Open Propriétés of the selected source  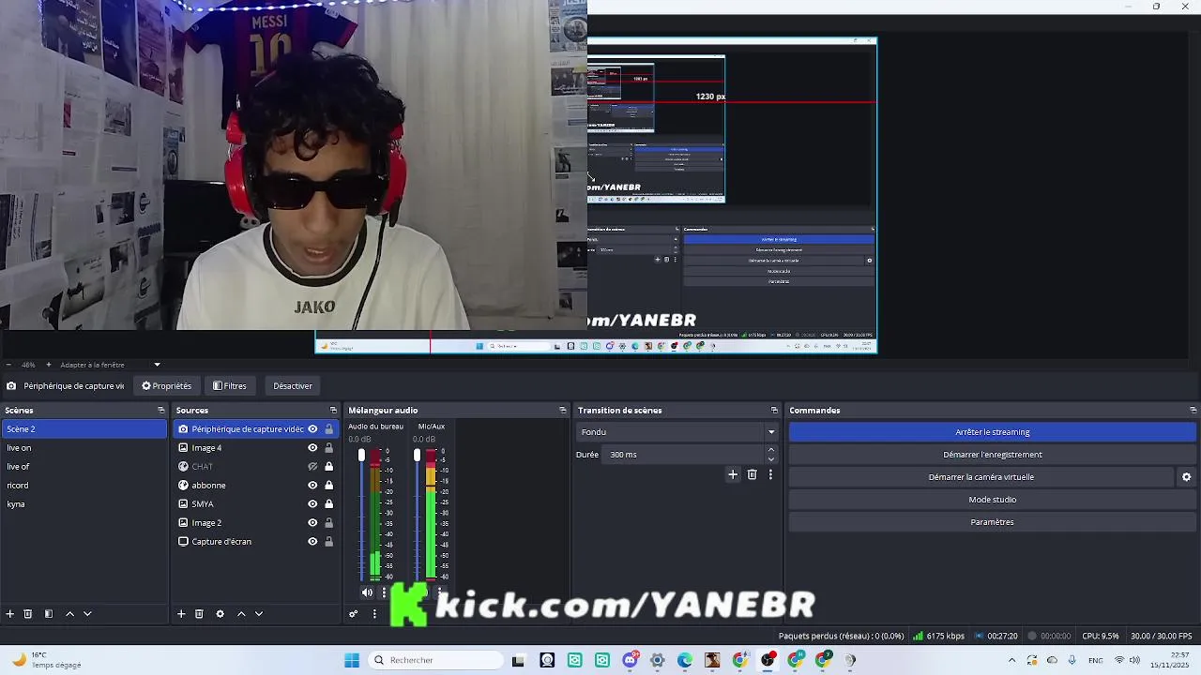(166, 386)
